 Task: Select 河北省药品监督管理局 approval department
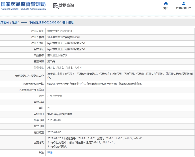60,114
